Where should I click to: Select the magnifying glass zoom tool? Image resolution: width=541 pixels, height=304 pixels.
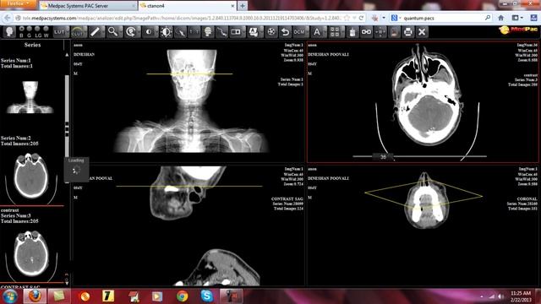pos(112,32)
